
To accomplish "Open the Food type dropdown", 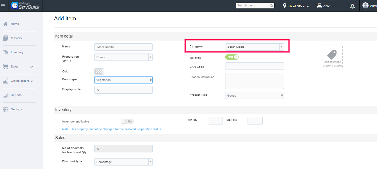I will [123, 80].
